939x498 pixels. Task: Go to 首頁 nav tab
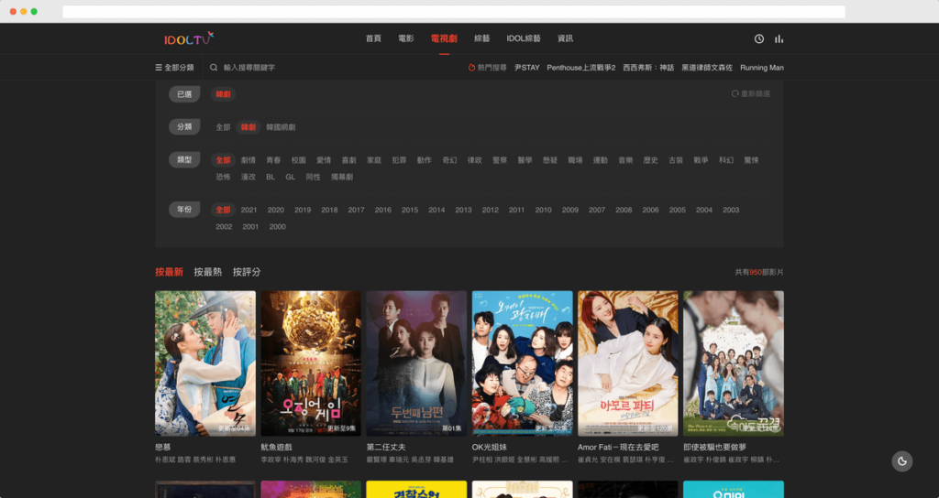point(374,38)
